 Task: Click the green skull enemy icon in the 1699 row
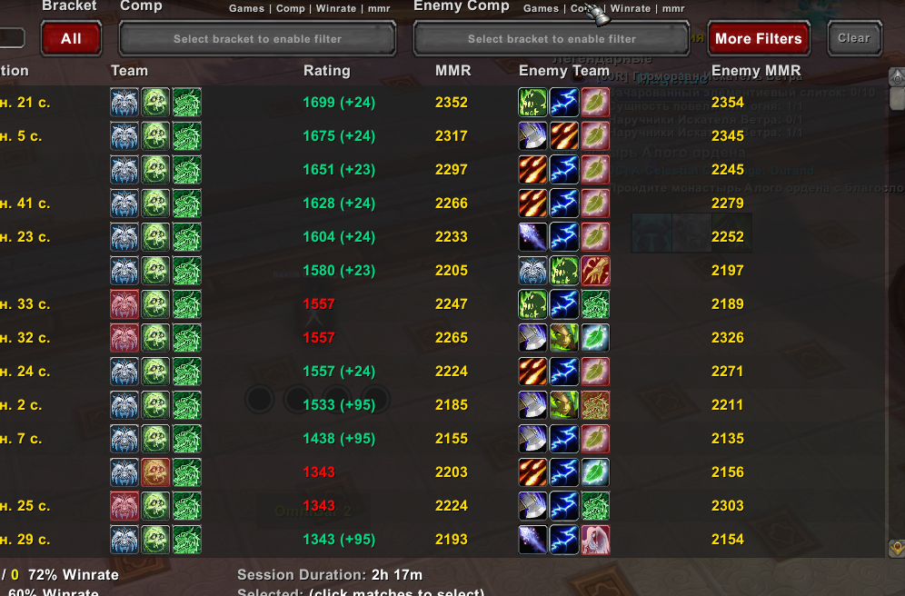pos(532,102)
